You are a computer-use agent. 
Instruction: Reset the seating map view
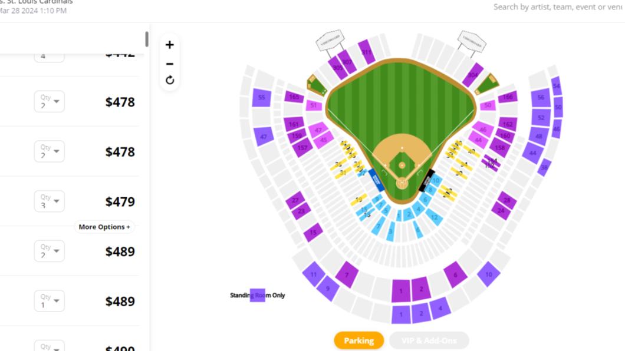pyautogui.click(x=169, y=80)
